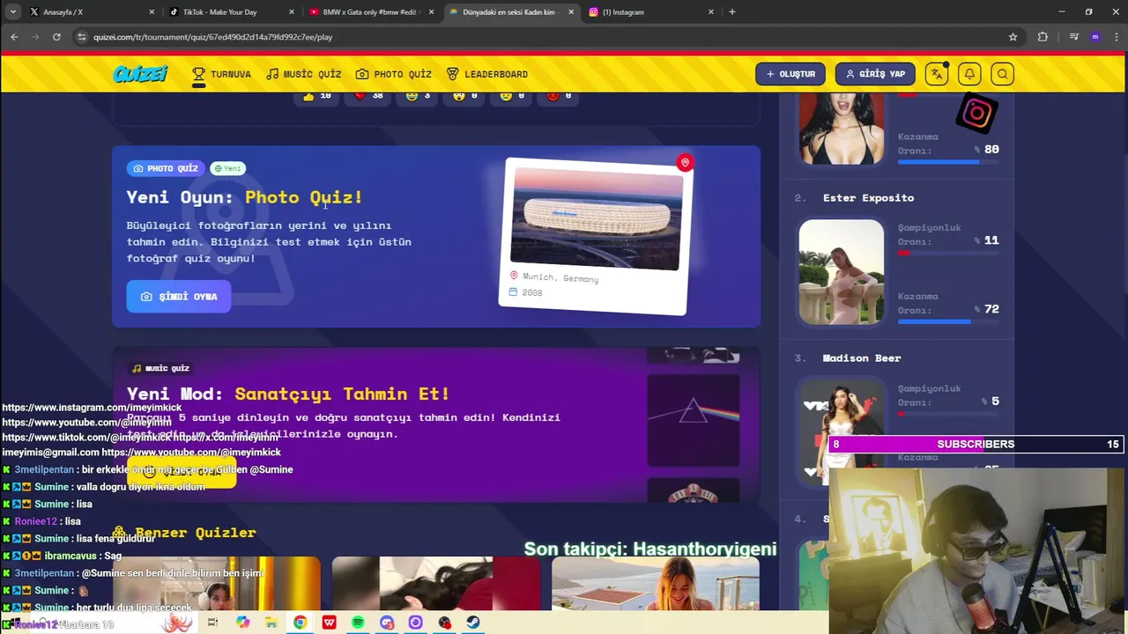Image resolution: width=1128 pixels, height=634 pixels.
Task: Click the music quiz badge in purple banner
Action: (x=160, y=368)
